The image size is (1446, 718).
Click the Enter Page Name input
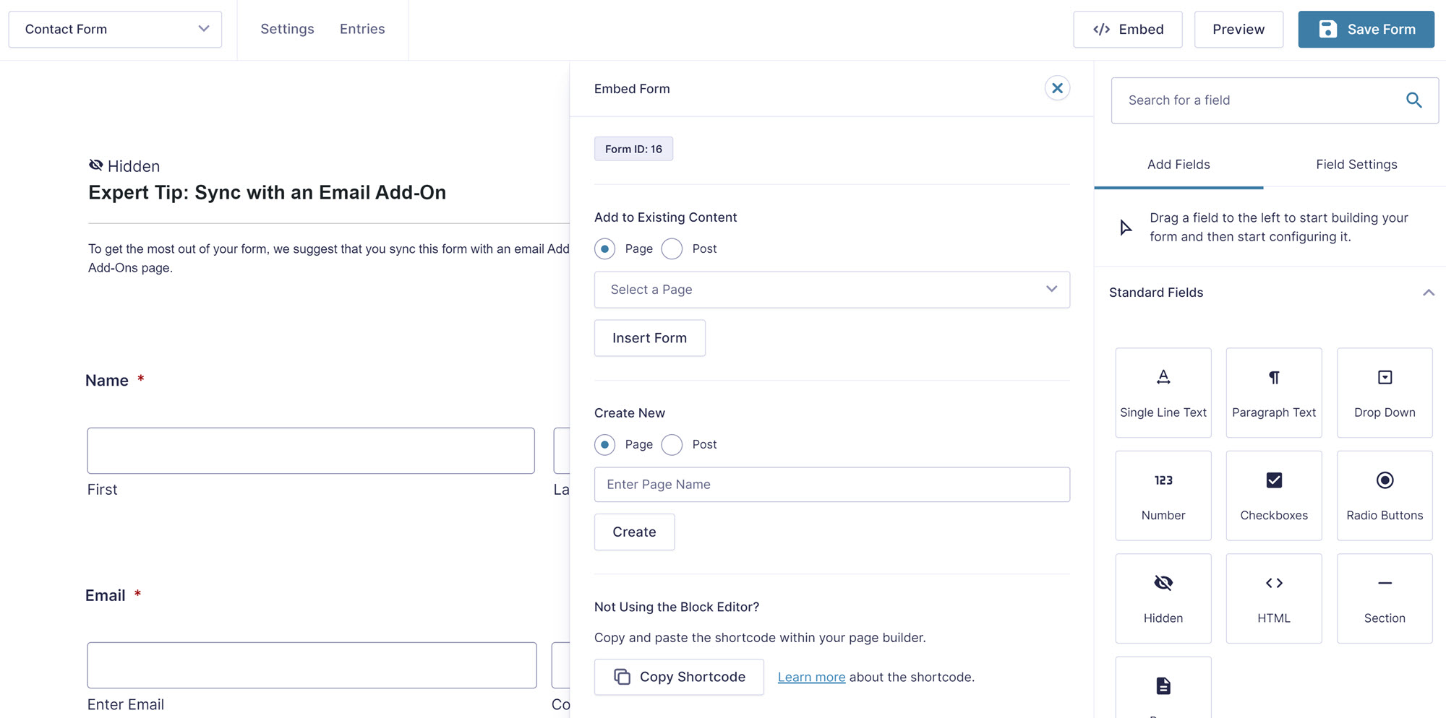tap(832, 485)
